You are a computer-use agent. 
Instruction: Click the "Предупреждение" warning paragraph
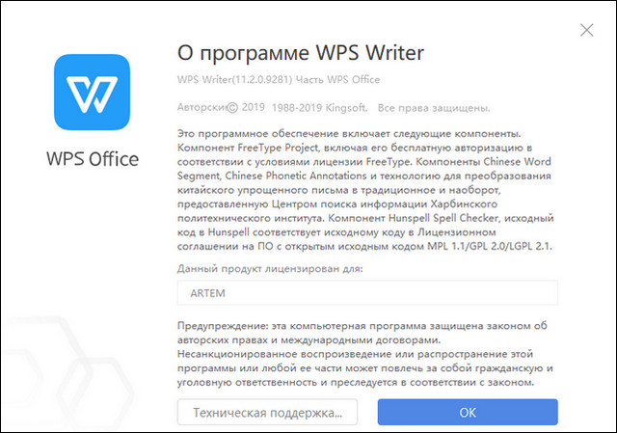(x=366, y=354)
